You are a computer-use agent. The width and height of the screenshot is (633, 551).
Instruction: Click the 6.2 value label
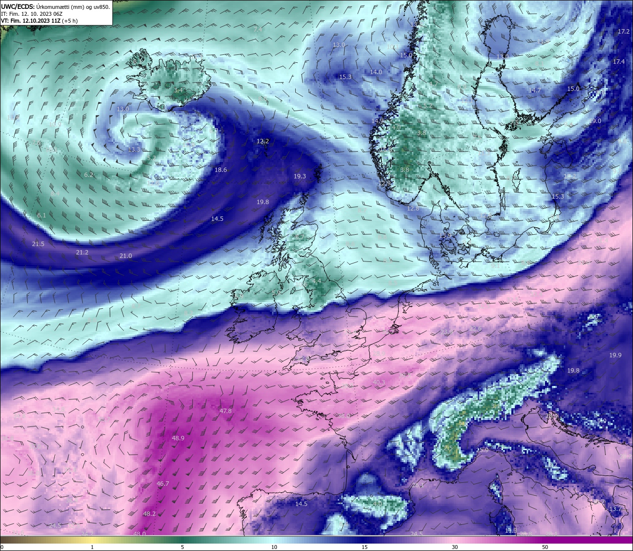point(89,175)
